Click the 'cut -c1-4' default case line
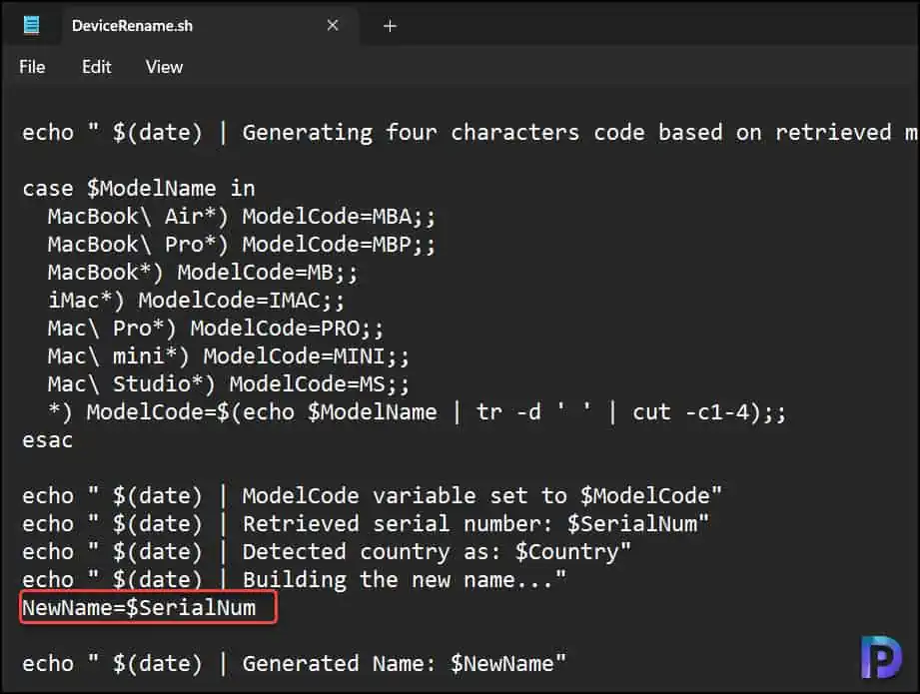 pos(417,412)
